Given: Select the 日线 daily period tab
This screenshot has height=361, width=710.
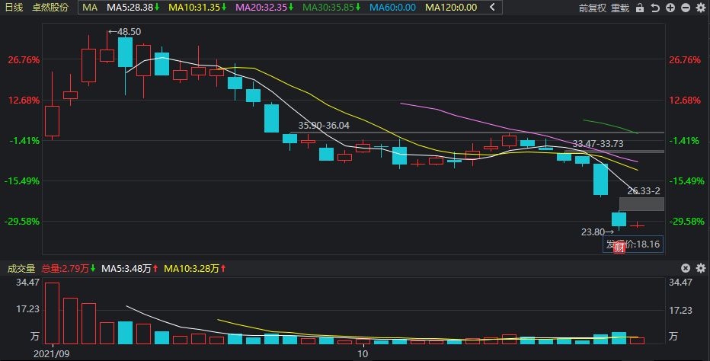Looking at the screenshot, I should 15,8.
